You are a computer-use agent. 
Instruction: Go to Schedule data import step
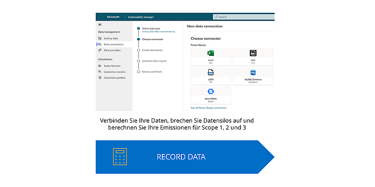(x=154, y=61)
